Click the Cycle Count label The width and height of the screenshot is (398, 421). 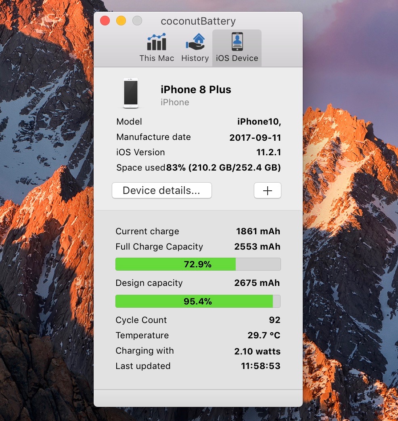coord(141,320)
